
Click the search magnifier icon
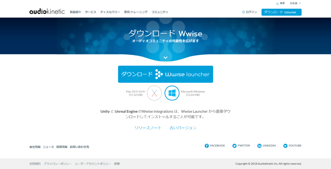[x=277, y=4]
